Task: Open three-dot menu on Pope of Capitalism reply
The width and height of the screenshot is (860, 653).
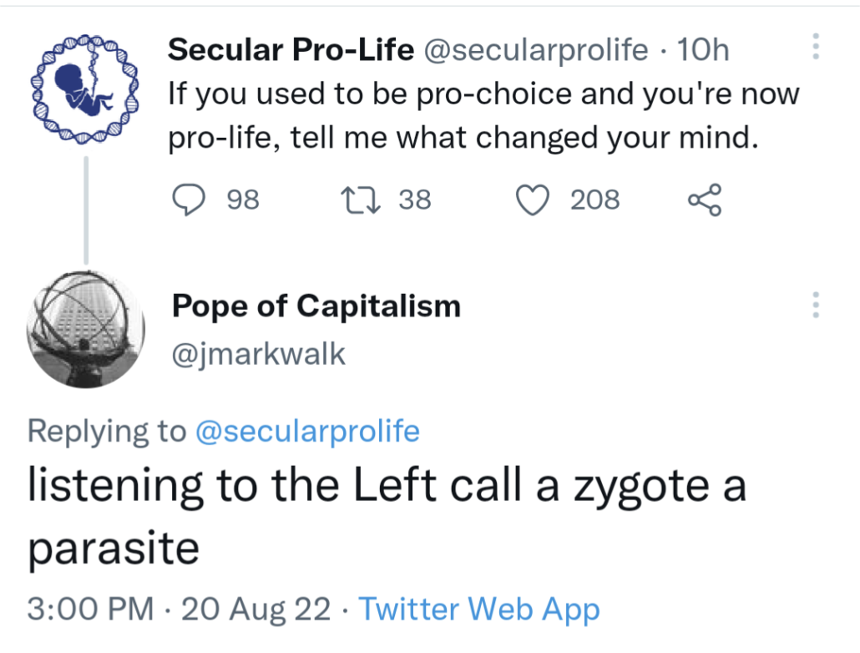Action: (x=816, y=305)
